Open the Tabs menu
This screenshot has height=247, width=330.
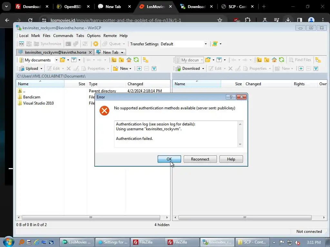[80, 35]
